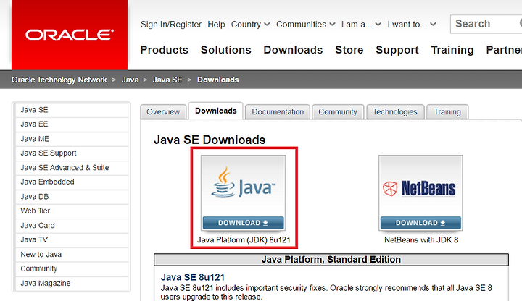Viewport: 522px width, 301px height.
Task: Go to Java SE breadcrumb link
Action: point(167,80)
